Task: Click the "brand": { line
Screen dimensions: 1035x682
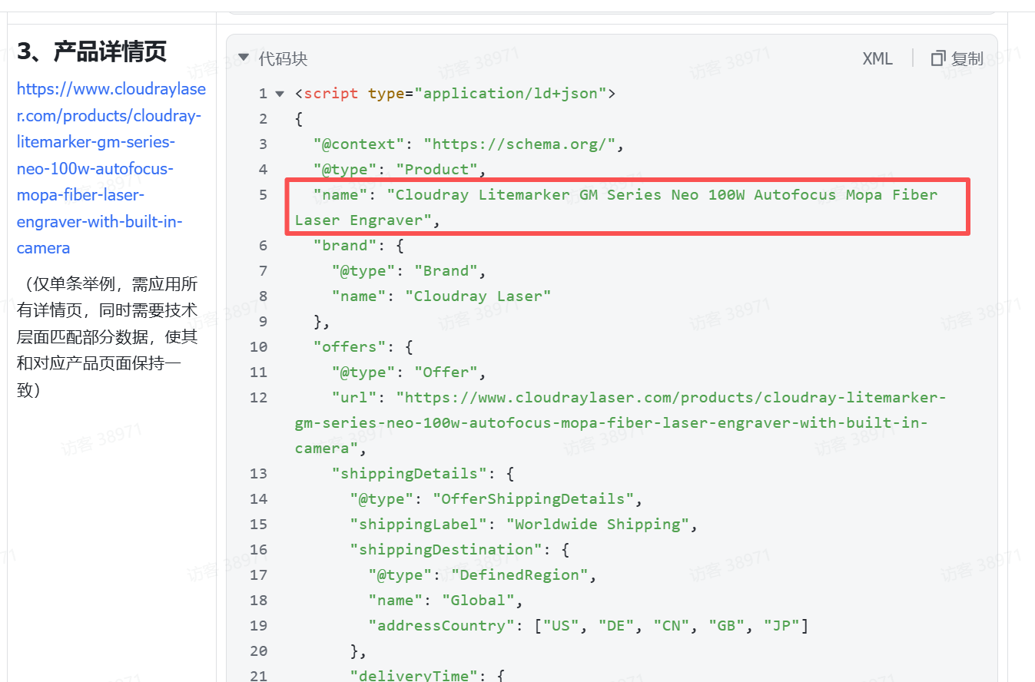Action: [x=358, y=246]
